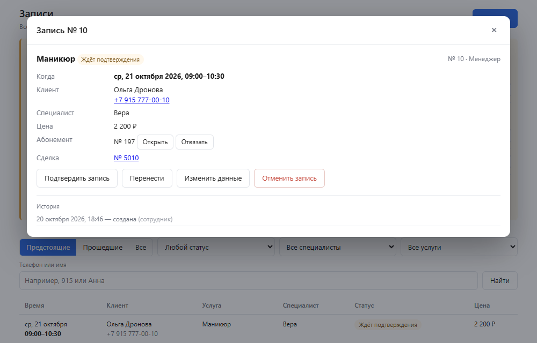Screen dimensions: 537x343
Task: Reschedule with the Перенести button
Action: click(x=147, y=178)
